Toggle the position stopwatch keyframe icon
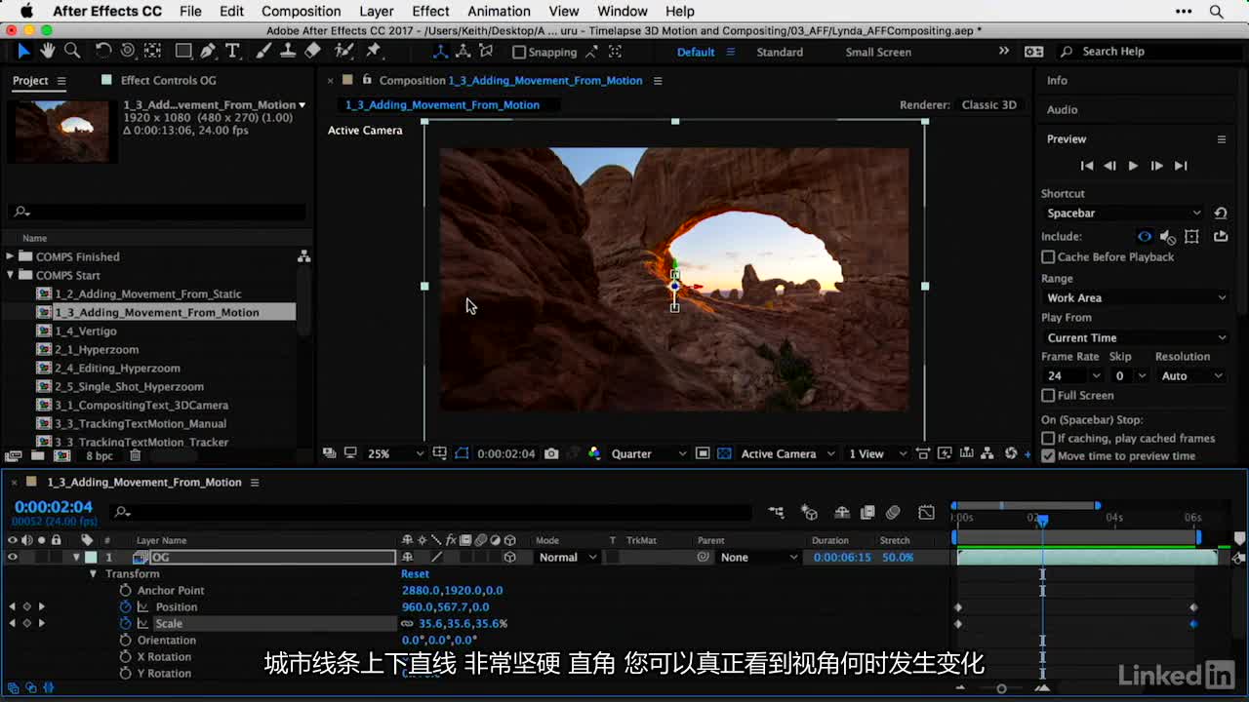 pyautogui.click(x=125, y=606)
